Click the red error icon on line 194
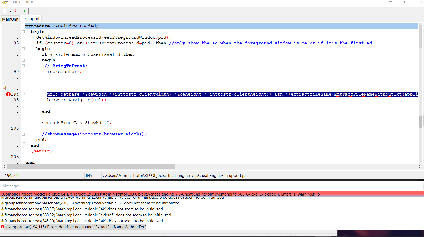424x237 pixels. click(8, 94)
